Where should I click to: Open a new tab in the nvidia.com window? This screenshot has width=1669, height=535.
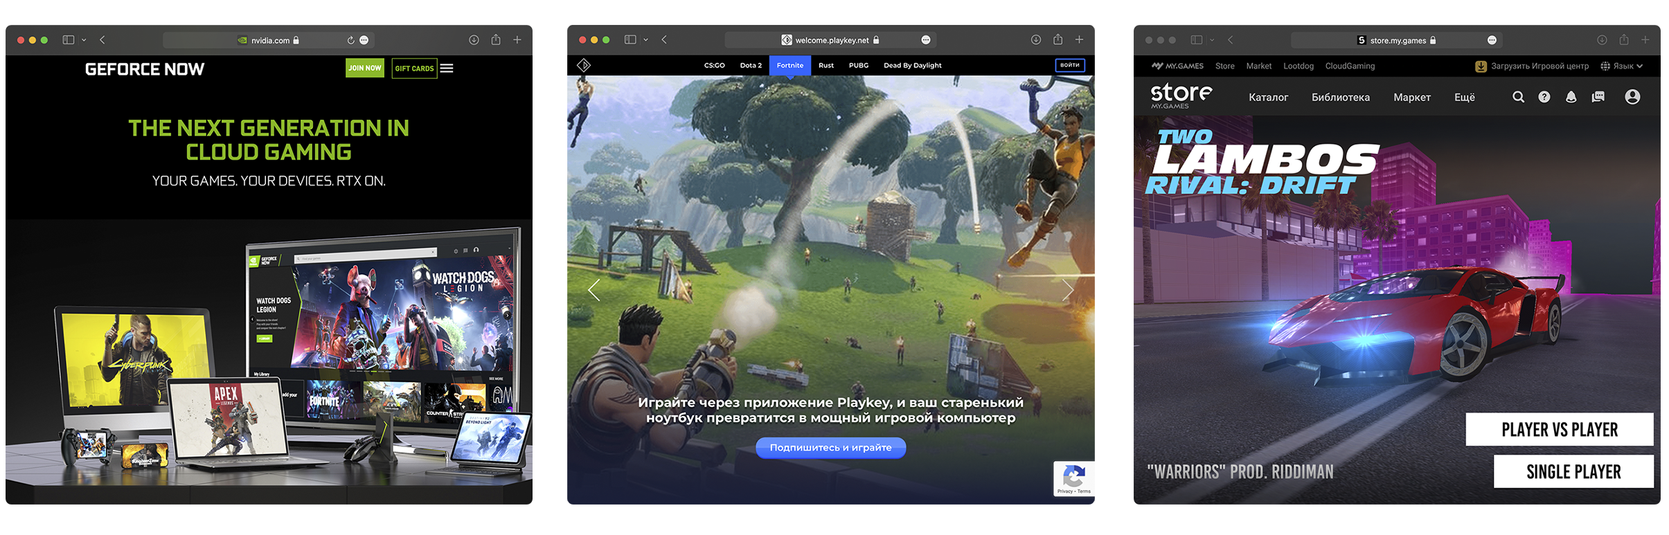click(x=517, y=40)
